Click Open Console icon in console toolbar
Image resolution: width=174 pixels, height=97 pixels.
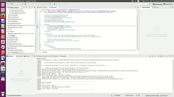(166, 56)
